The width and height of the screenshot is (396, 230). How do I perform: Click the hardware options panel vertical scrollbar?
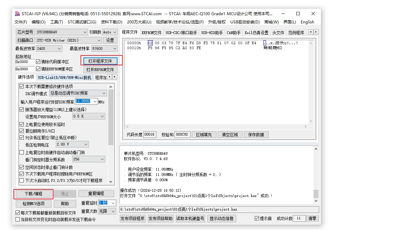(111, 134)
